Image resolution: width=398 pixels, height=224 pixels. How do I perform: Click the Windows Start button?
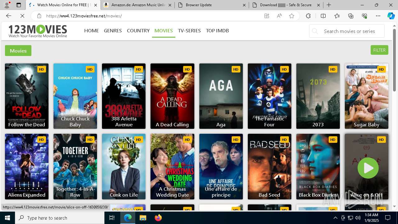click(7, 218)
